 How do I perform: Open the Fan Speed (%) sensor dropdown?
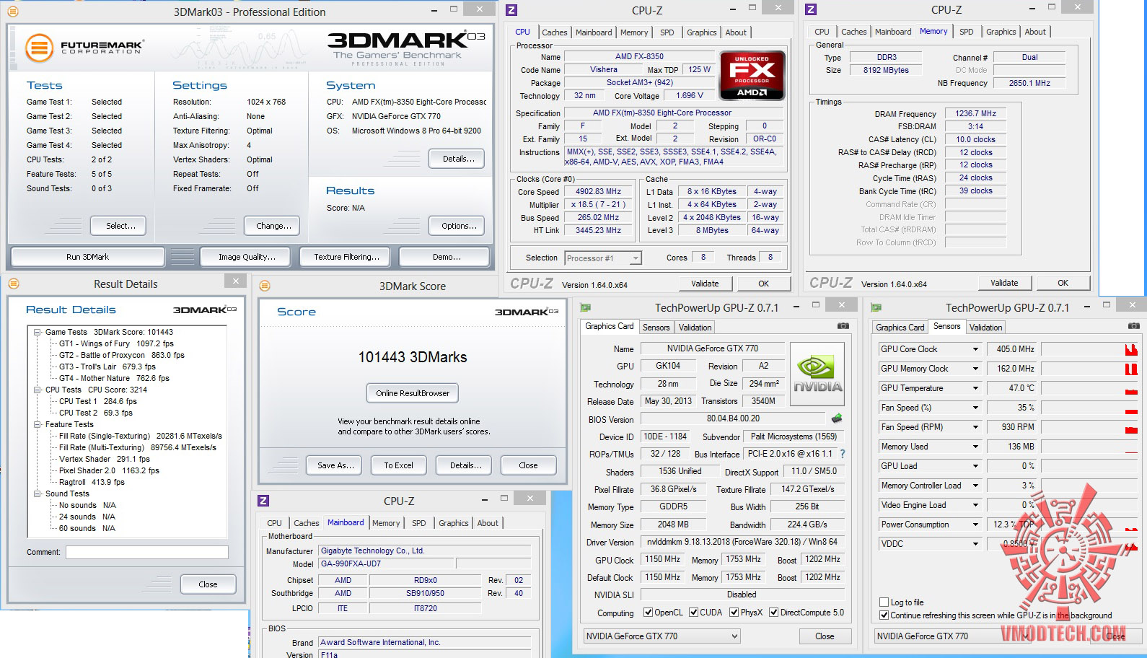[x=975, y=408]
